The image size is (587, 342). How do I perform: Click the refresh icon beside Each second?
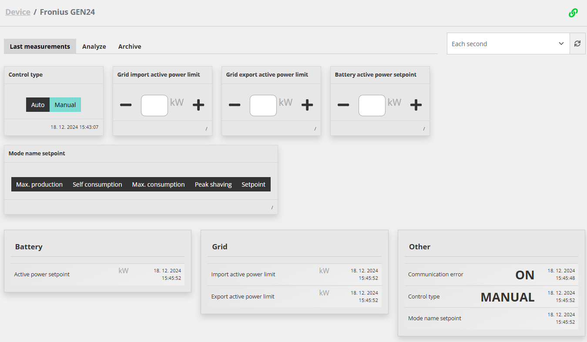click(x=577, y=44)
